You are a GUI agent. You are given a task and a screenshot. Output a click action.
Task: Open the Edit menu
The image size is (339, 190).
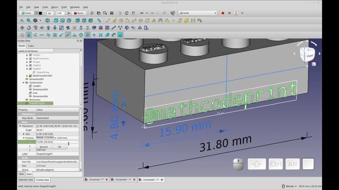coord(28,7)
